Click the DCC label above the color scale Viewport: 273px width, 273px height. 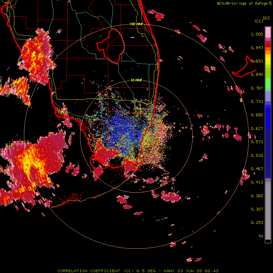coord(266,18)
